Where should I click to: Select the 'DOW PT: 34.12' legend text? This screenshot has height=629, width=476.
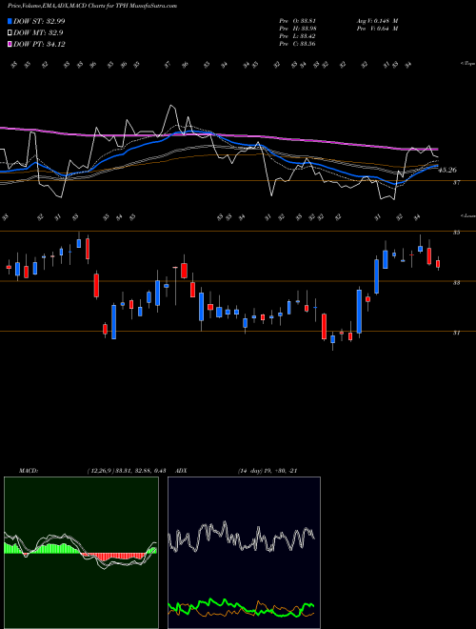tap(39, 44)
